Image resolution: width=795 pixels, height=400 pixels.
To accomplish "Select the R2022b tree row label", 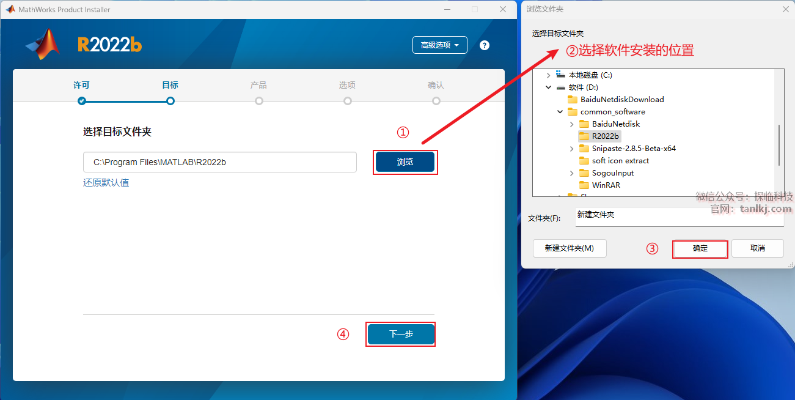I will [x=606, y=136].
